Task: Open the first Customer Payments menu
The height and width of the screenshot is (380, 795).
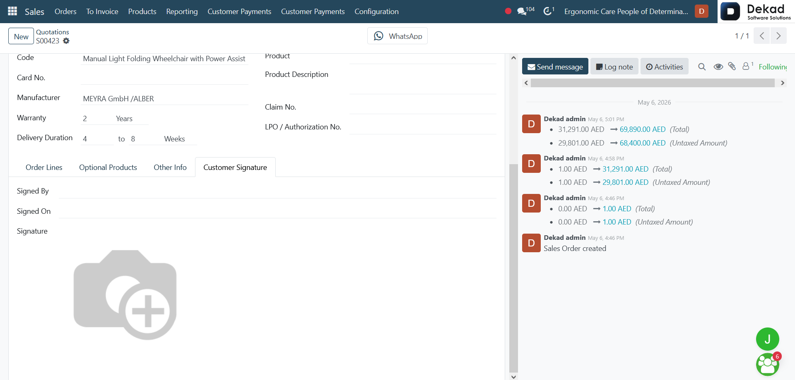Action: point(239,12)
